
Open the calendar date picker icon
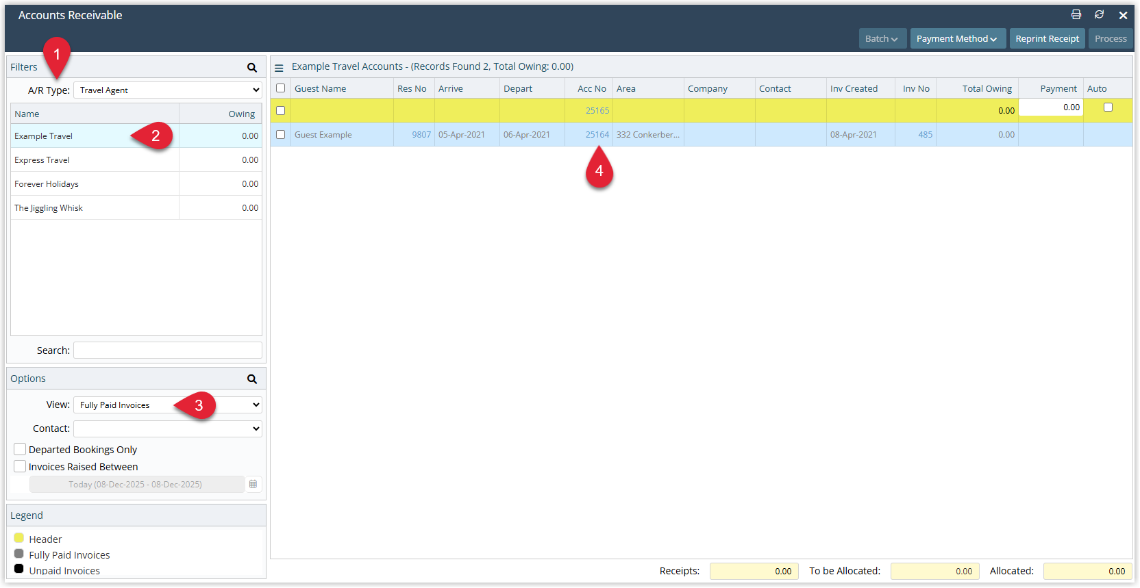tap(253, 484)
